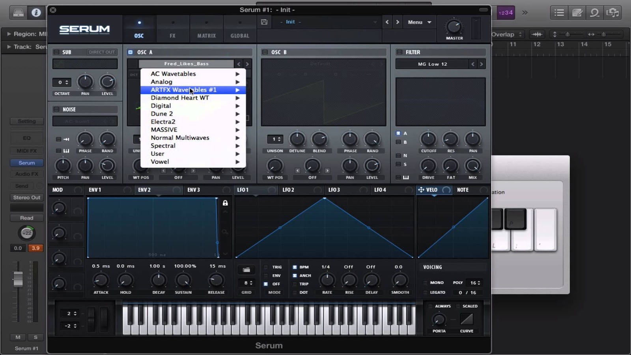Enable the SUB oscillator checkbox

(x=56, y=52)
